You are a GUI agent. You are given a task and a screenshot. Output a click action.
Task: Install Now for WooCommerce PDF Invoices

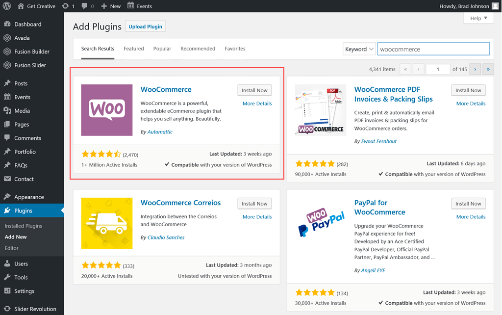coord(468,90)
